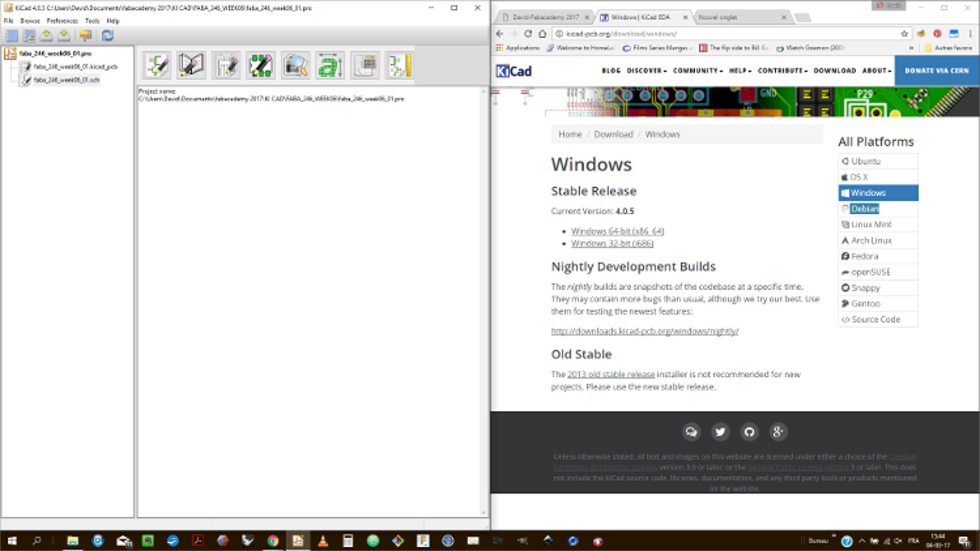
Task: Open File Explorer from taskbar
Action: pyautogui.click(x=73, y=541)
